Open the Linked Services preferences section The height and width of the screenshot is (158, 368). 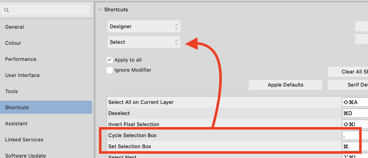[x=24, y=139]
